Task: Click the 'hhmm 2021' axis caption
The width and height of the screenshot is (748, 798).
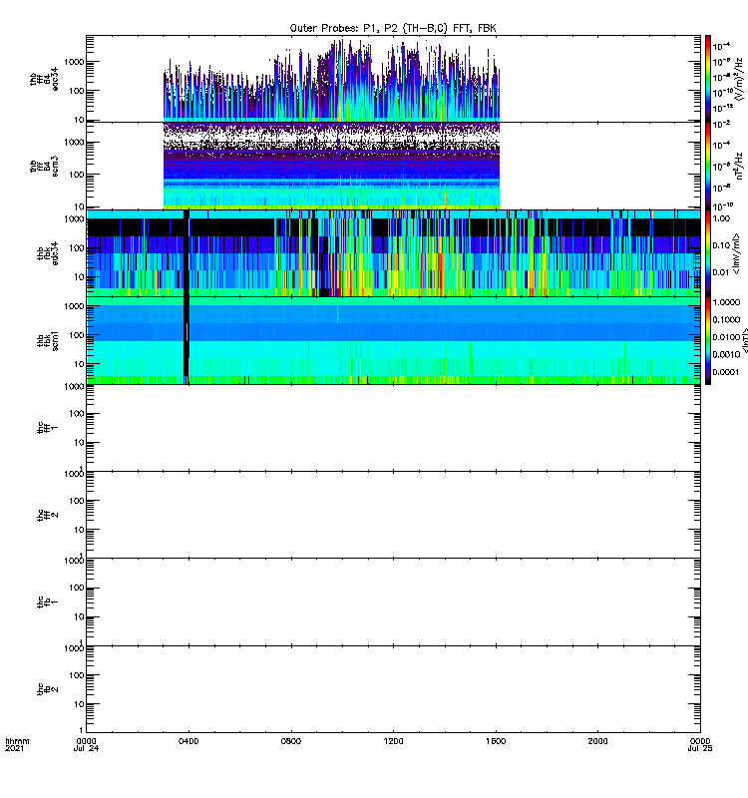Action: coord(17,744)
